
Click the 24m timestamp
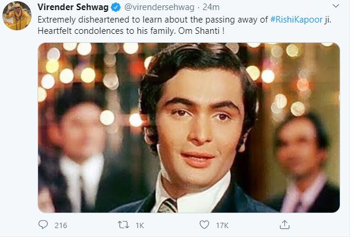tap(211, 7)
